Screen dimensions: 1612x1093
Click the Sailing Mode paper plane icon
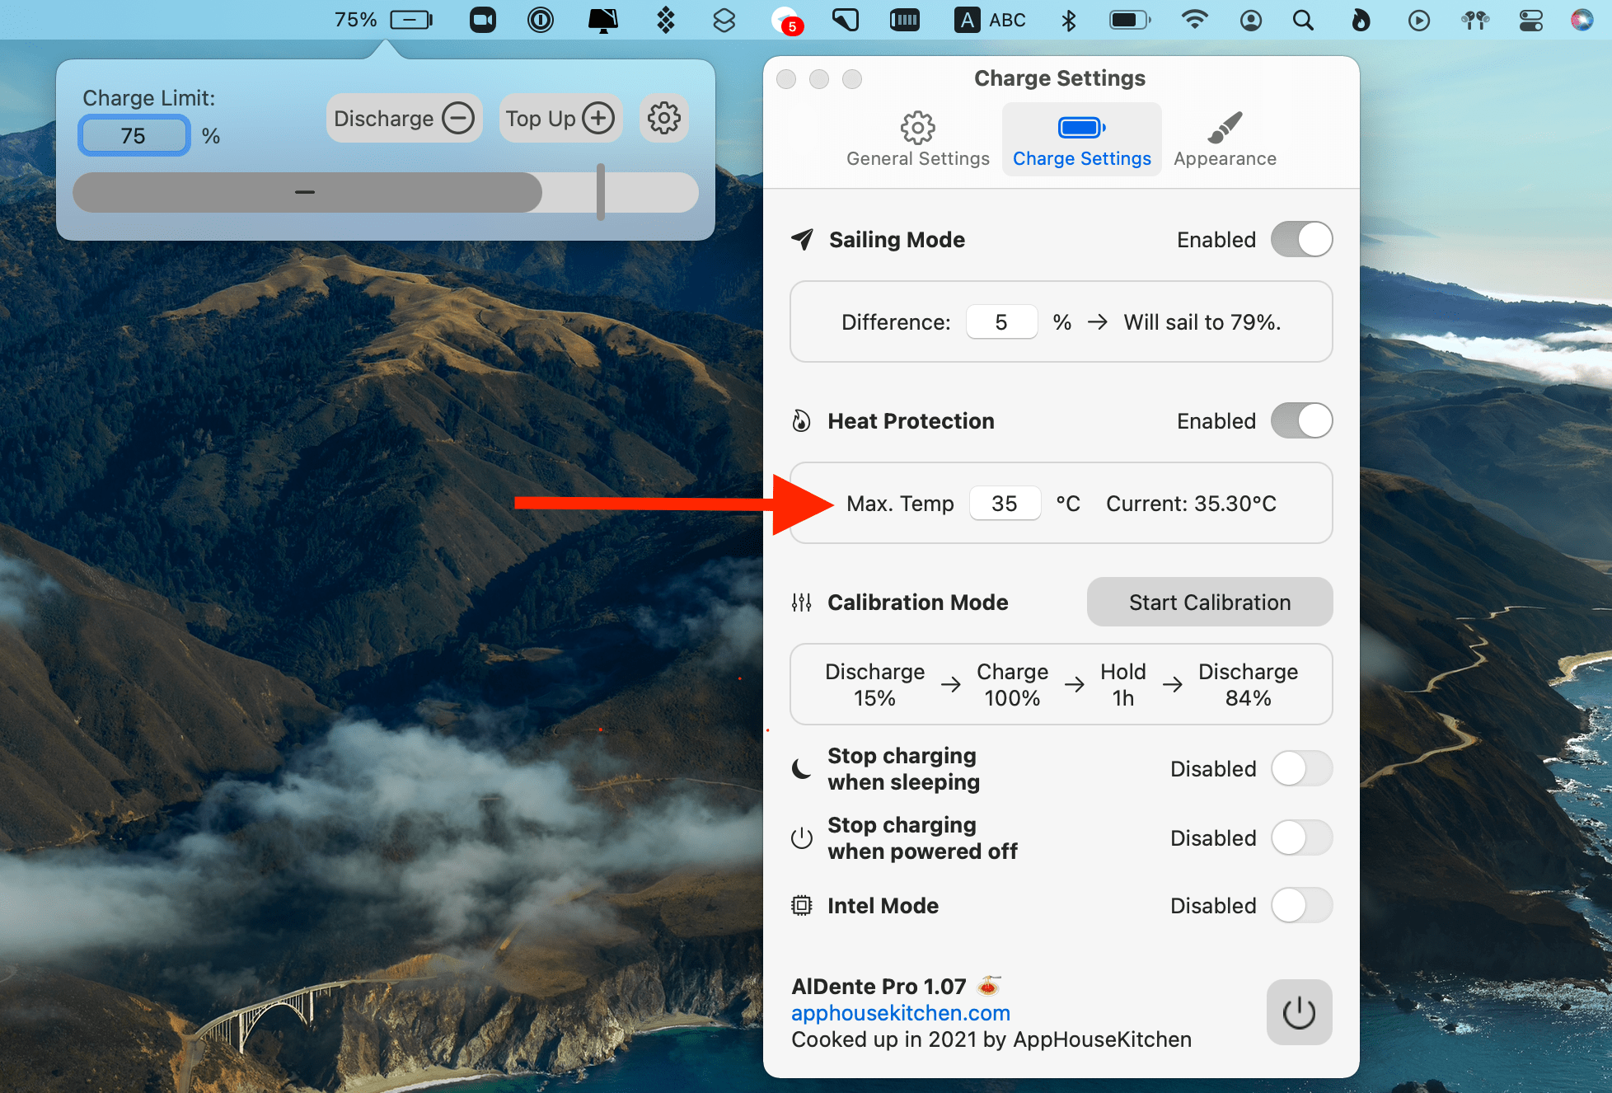pyautogui.click(x=802, y=239)
